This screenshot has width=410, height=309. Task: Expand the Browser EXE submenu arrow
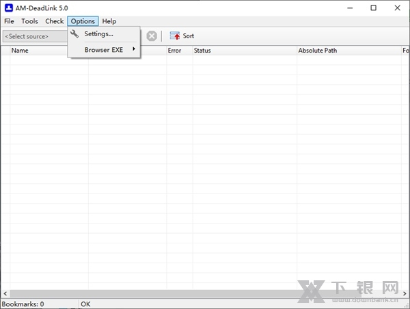tap(134, 49)
